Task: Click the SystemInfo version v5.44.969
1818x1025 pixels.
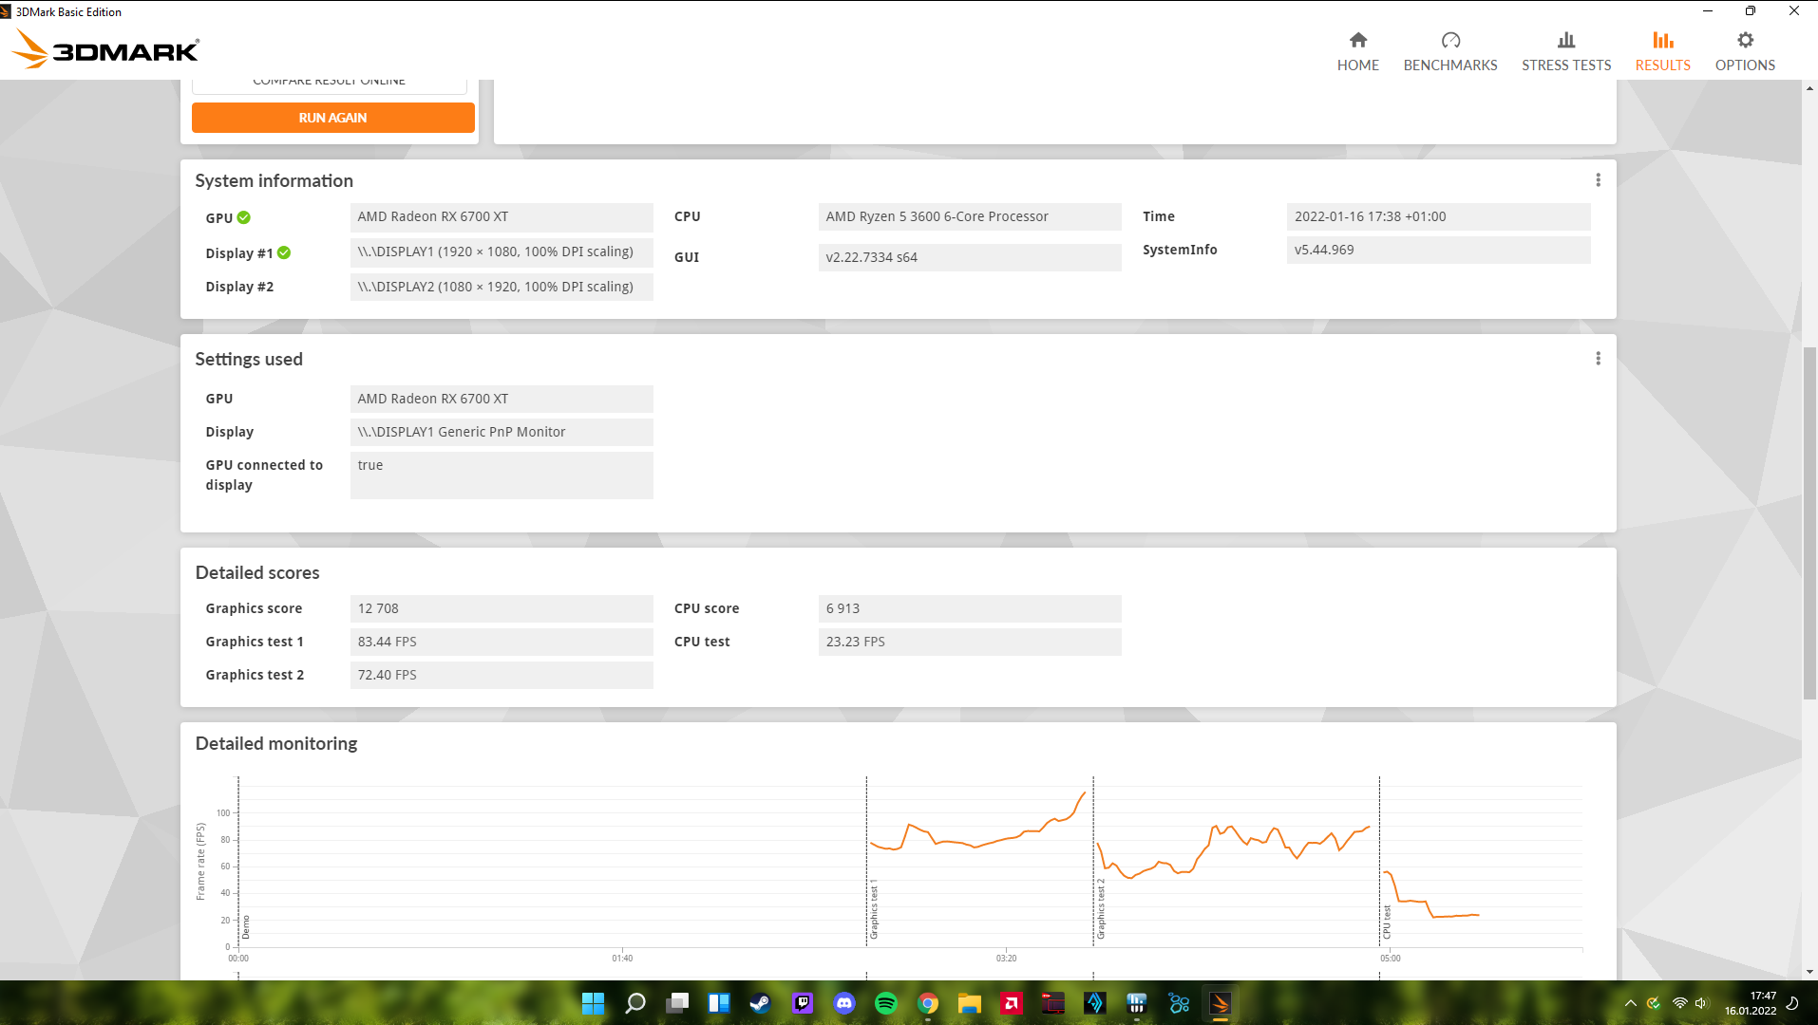Action: click(1438, 250)
